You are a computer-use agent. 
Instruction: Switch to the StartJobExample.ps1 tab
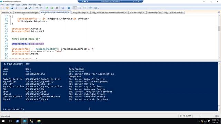pos(137,13)
